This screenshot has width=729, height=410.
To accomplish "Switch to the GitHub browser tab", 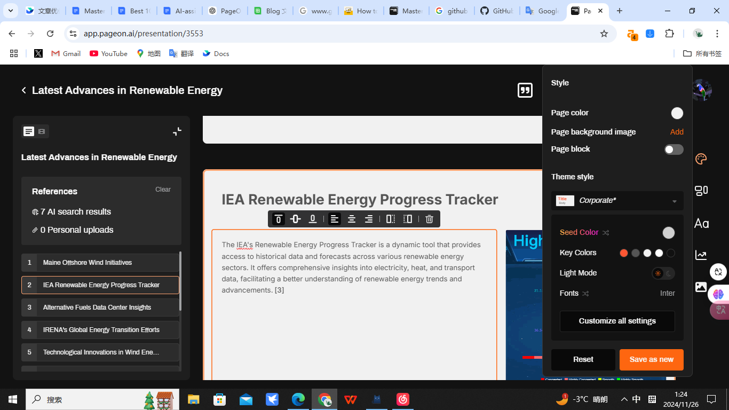I will coord(496,11).
